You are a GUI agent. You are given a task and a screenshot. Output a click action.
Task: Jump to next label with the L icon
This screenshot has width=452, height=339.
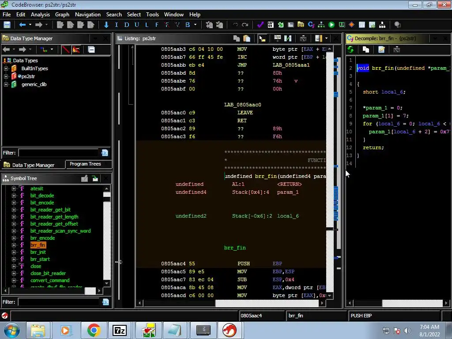tap(147, 25)
